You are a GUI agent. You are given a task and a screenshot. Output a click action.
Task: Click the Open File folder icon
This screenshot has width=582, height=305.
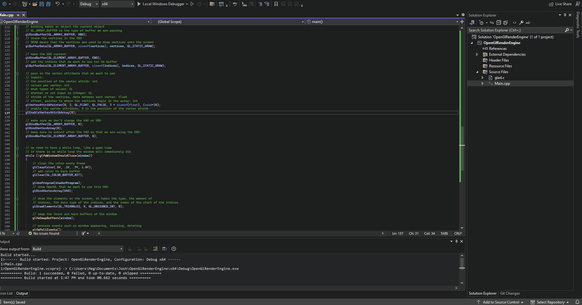coord(35,4)
